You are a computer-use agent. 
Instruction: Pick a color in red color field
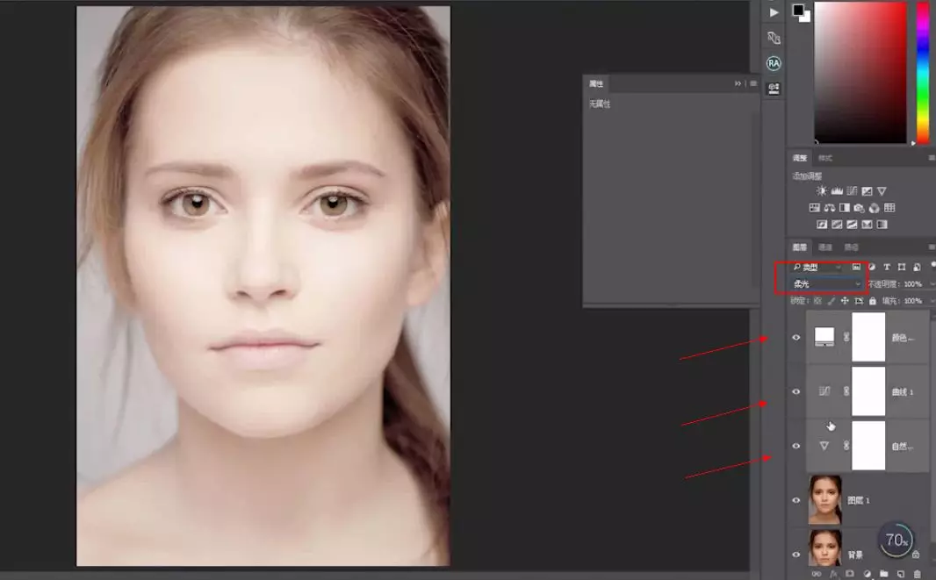tap(860, 72)
